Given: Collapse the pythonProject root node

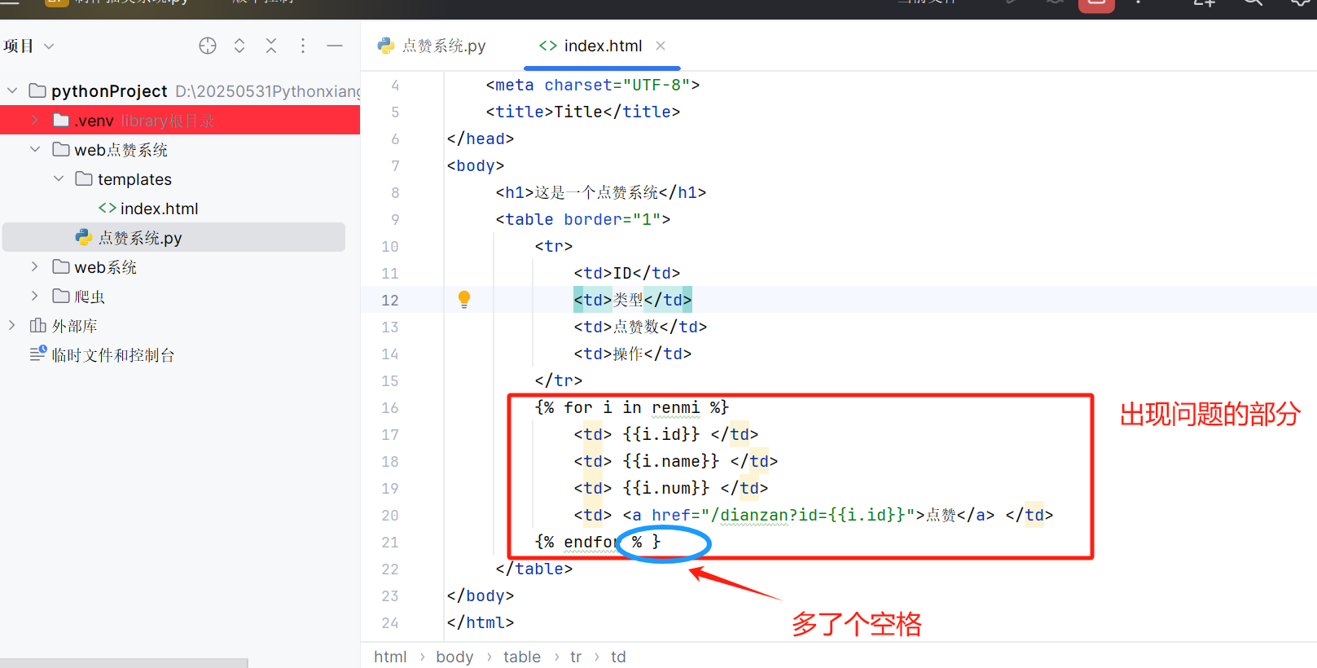Looking at the screenshot, I should (12, 90).
